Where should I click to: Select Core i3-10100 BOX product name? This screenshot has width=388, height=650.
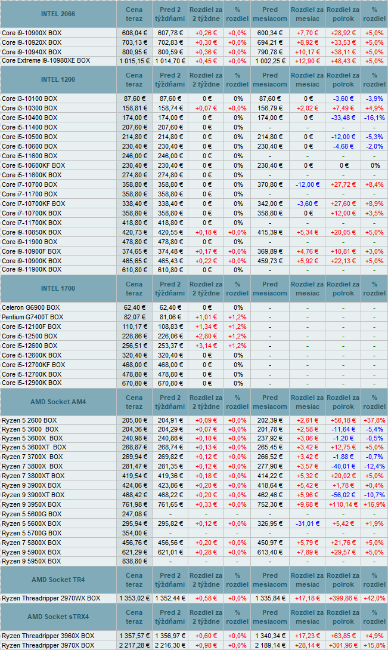(30, 98)
